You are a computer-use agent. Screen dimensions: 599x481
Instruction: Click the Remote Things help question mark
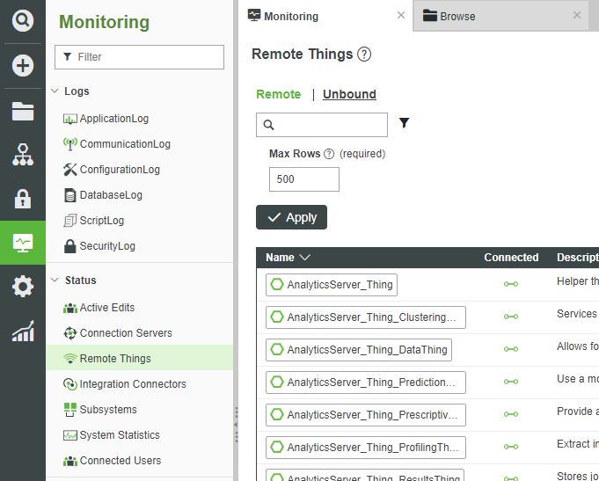click(x=364, y=55)
